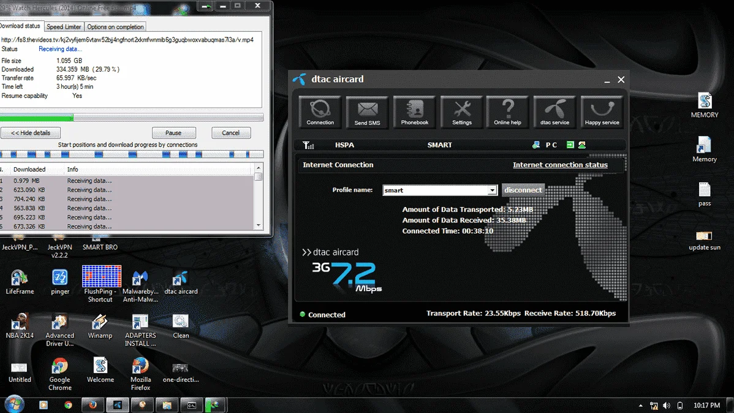Click the Windows Start button
This screenshot has height=413, width=734.
tap(14, 405)
